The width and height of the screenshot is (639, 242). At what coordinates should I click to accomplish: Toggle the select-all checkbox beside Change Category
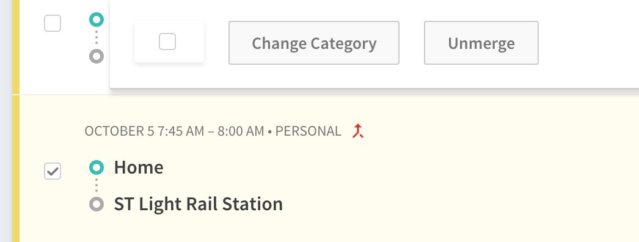pos(167,42)
